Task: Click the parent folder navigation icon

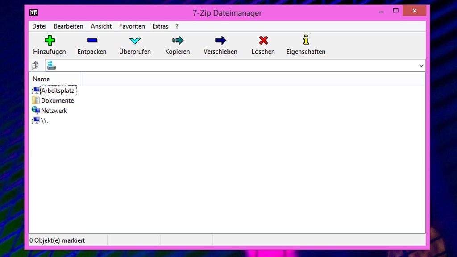Action: 36,65
